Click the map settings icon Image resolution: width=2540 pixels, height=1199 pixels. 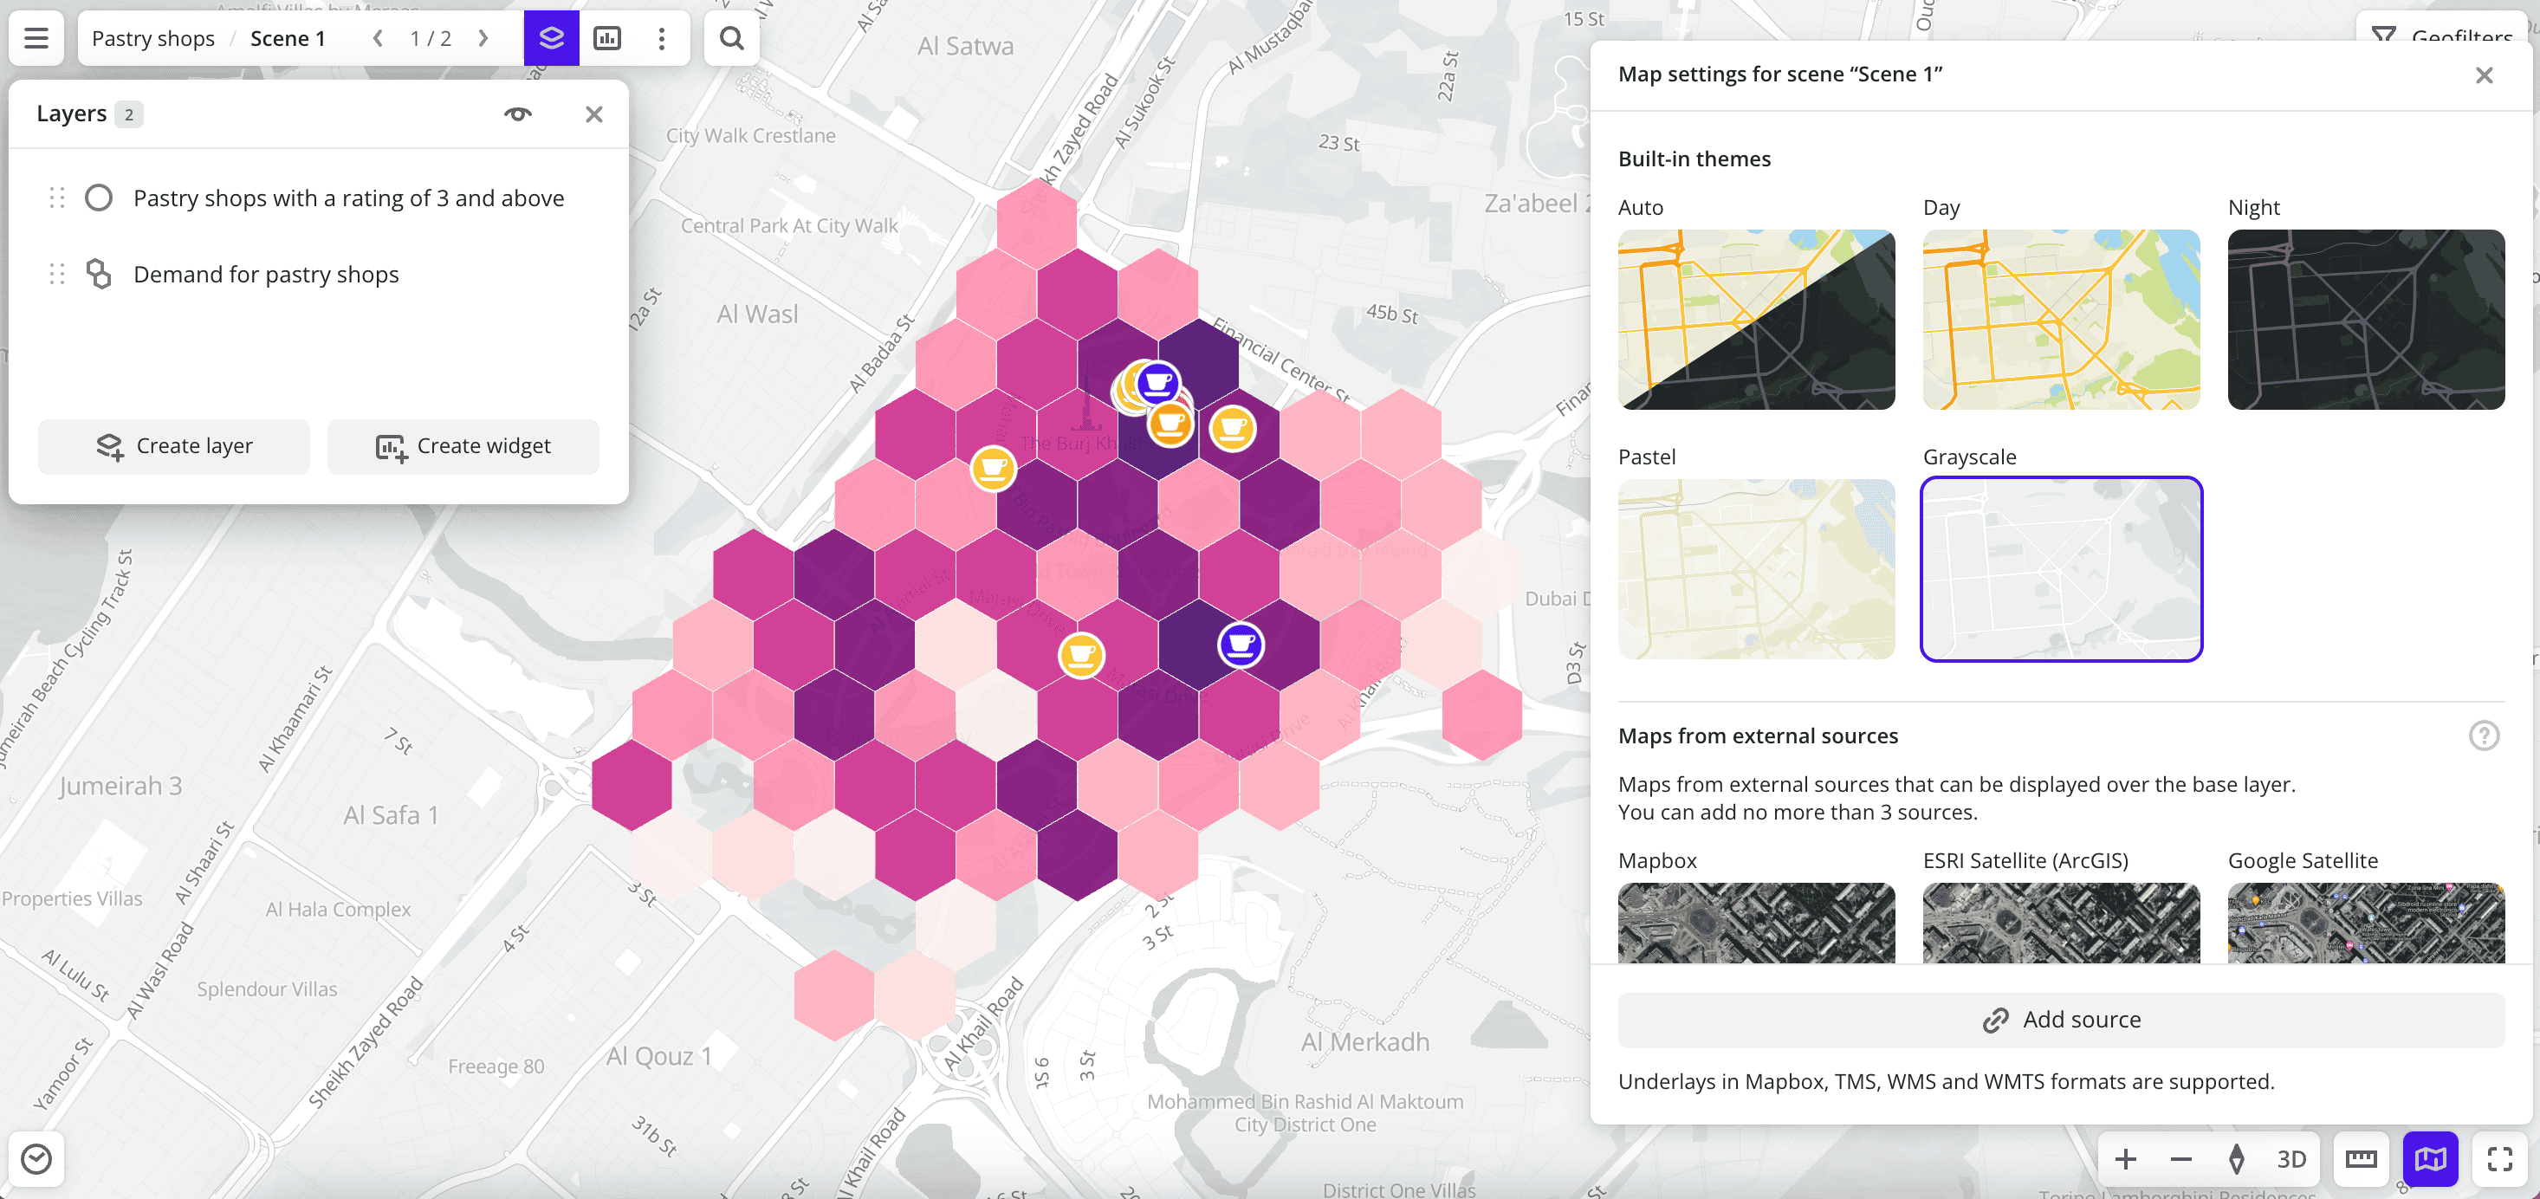2430,1158
